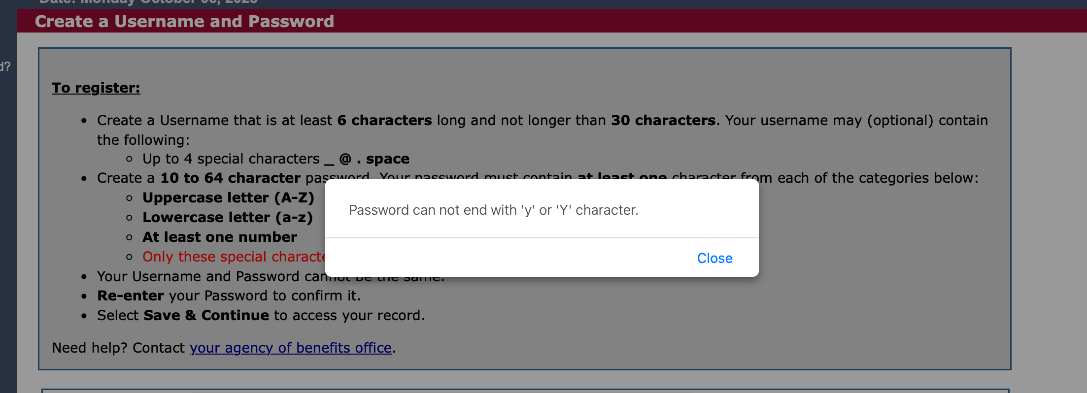Click 'the following:' text line
Image resolution: width=1087 pixels, height=393 pixels.
click(x=143, y=140)
